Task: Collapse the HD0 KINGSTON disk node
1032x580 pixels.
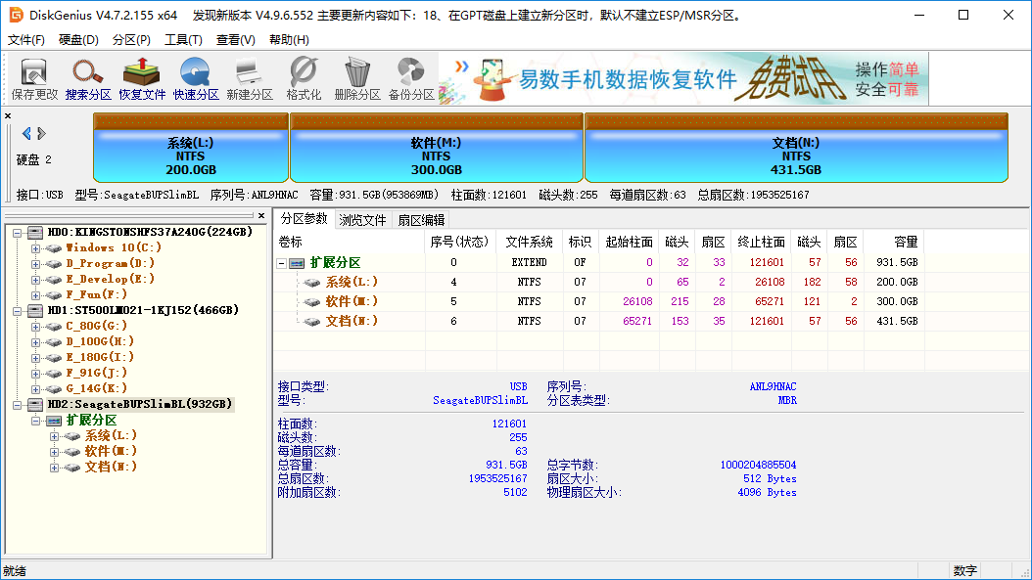Action: [x=18, y=233]
